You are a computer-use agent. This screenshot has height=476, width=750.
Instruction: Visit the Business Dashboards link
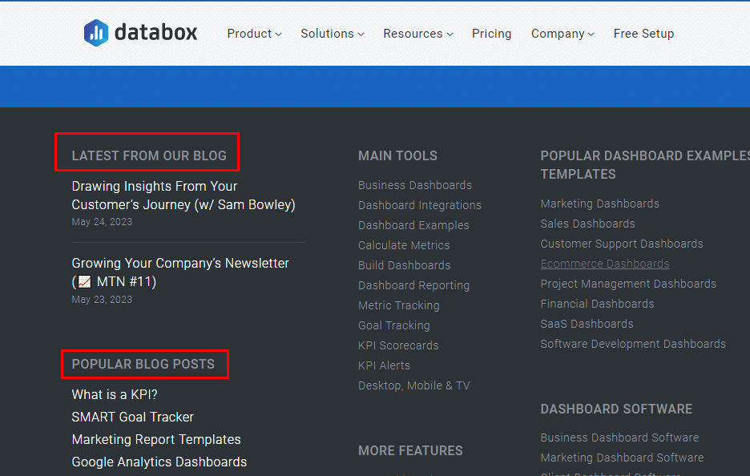click(415, 185)
